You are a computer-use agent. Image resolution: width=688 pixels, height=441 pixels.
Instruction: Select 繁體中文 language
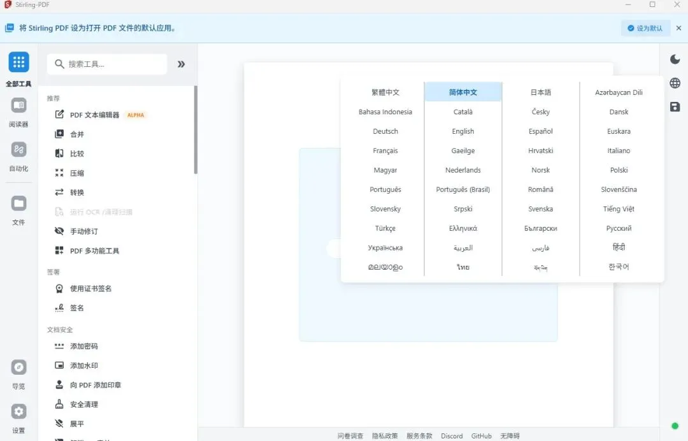point(385,92)
